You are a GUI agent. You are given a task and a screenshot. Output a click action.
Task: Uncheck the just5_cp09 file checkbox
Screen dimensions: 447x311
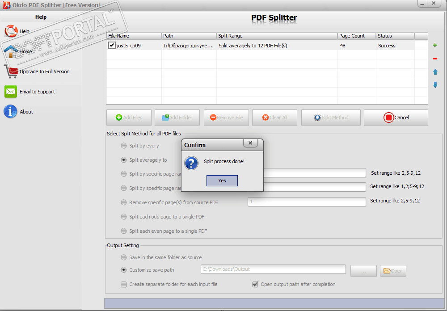click(112, 45)
